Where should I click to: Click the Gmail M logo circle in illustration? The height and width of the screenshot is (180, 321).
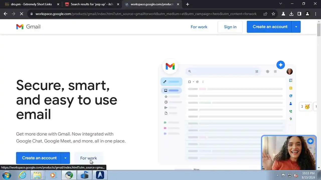click(170, 66)
